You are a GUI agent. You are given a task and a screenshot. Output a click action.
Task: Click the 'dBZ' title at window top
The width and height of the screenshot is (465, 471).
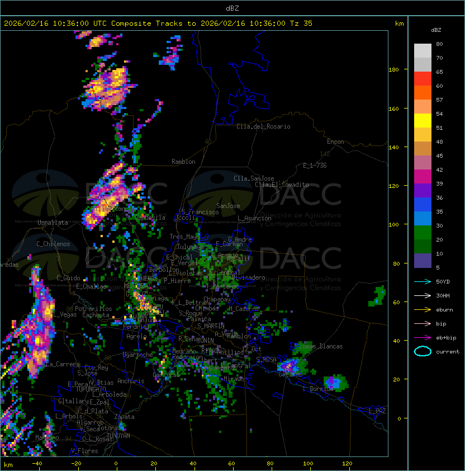[232, 8]
